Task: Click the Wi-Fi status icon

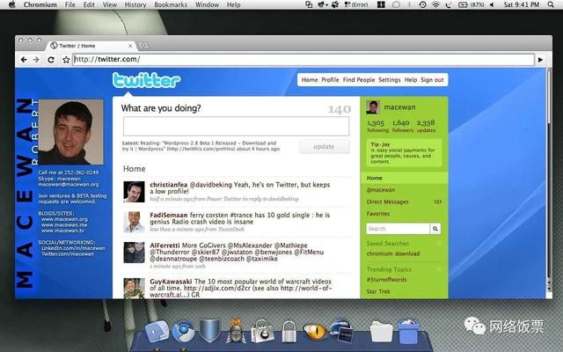Action: (x=435, y=4)
